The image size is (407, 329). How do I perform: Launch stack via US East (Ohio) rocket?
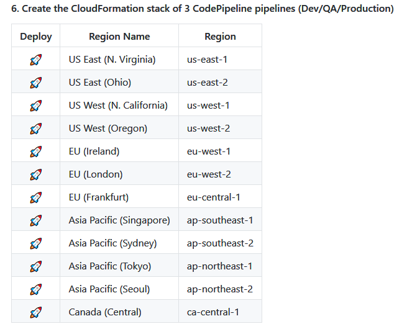35,83
